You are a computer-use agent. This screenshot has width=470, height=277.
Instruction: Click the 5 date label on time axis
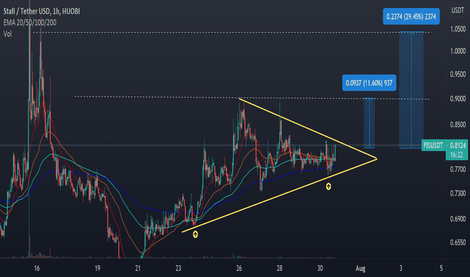pyautogui.click(x=441, y=268)
